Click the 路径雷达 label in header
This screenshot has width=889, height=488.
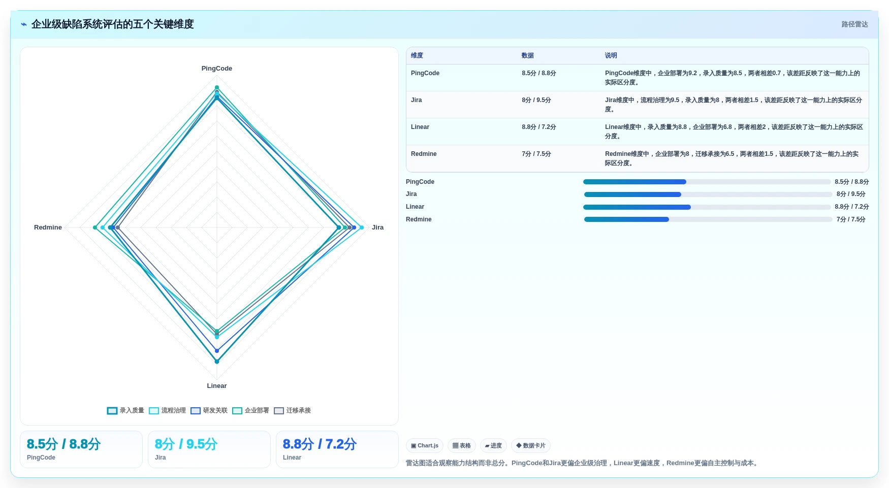tap(854, 24)
